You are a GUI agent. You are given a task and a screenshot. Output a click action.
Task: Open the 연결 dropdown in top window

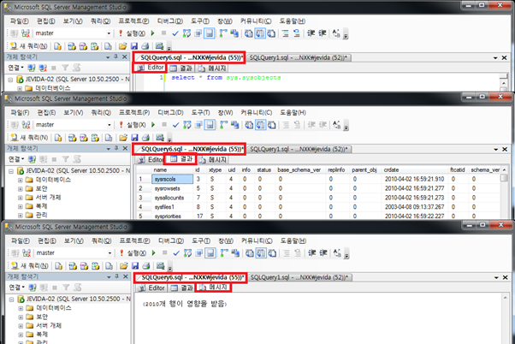pyautogui.click(x=15, y=68)
